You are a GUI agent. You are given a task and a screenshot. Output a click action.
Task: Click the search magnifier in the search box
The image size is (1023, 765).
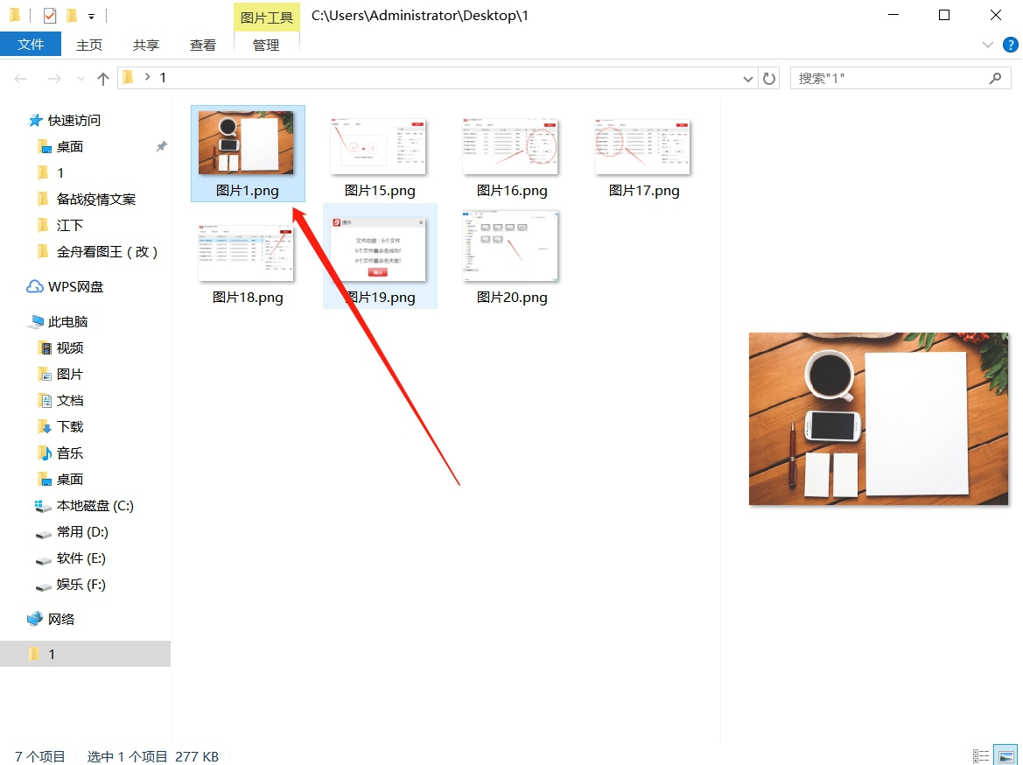tap(996, 78)
